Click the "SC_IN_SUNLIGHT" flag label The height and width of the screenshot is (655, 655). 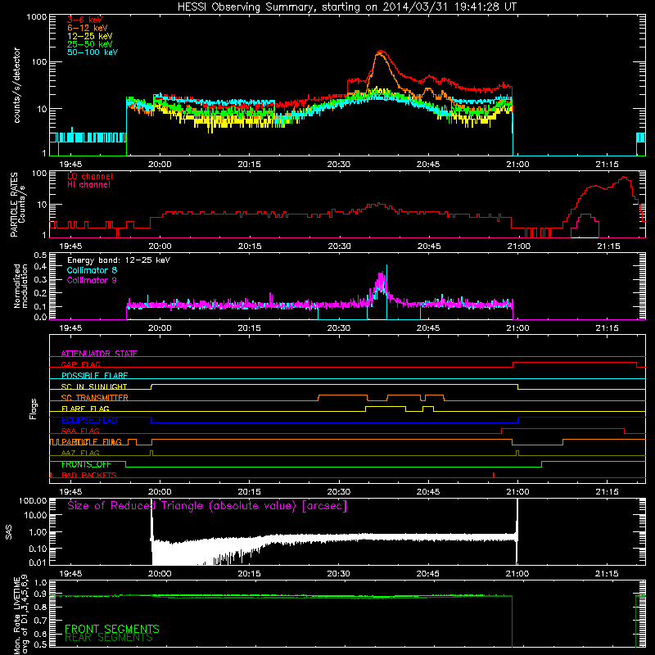(x=94, y=386)
